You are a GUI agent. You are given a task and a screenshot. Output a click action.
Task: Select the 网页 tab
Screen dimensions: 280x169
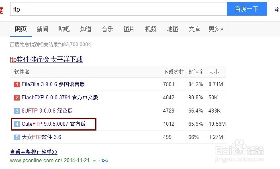click(x=21, y=29)
